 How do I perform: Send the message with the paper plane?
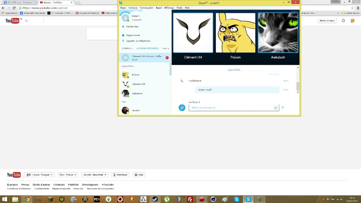pyautogui.click(x=283, y=107)
